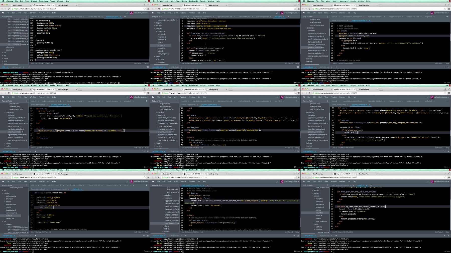Click Nitrous N logo in routes.rb window

(x=3, y=181)
